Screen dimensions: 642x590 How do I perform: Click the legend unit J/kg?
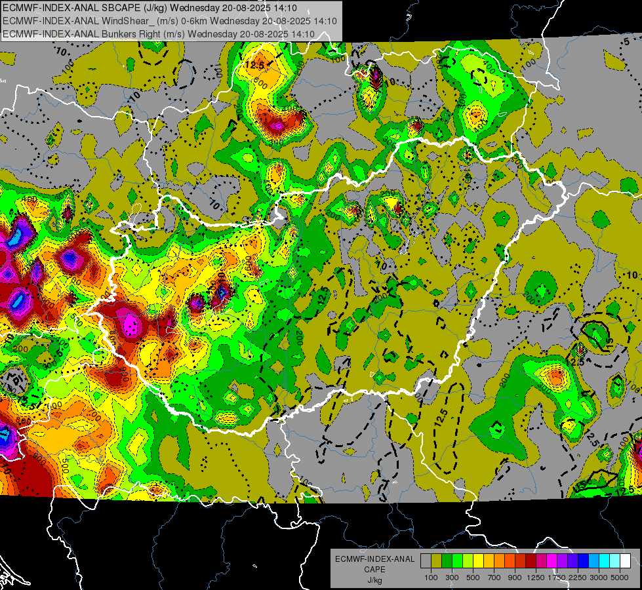(374, 580)
